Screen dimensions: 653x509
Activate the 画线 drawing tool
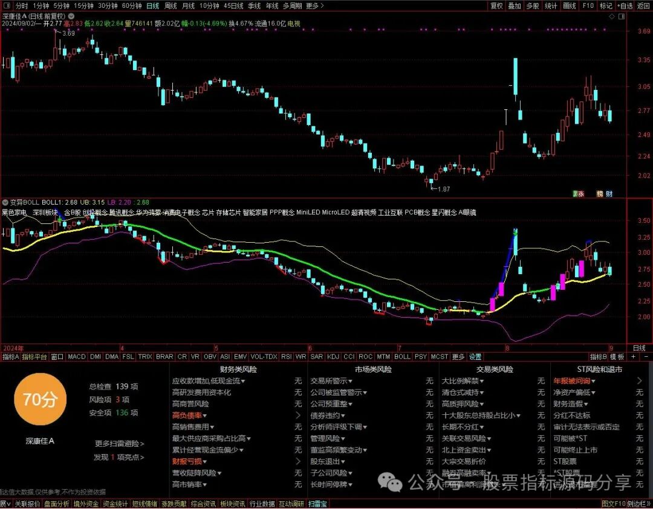570,6
